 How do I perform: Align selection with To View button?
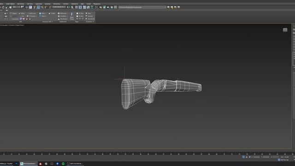point(80,13)
